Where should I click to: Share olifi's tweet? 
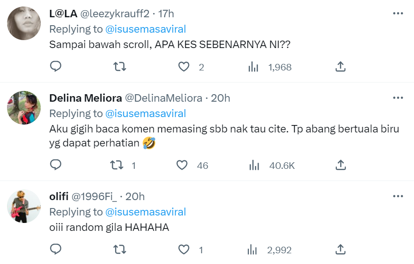point(341,250)
